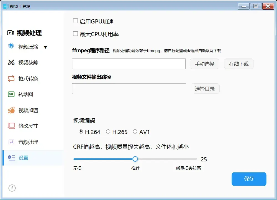Click the 手动选择 button
This screenshot has height=200, width=277.
(x=204, y=64)
